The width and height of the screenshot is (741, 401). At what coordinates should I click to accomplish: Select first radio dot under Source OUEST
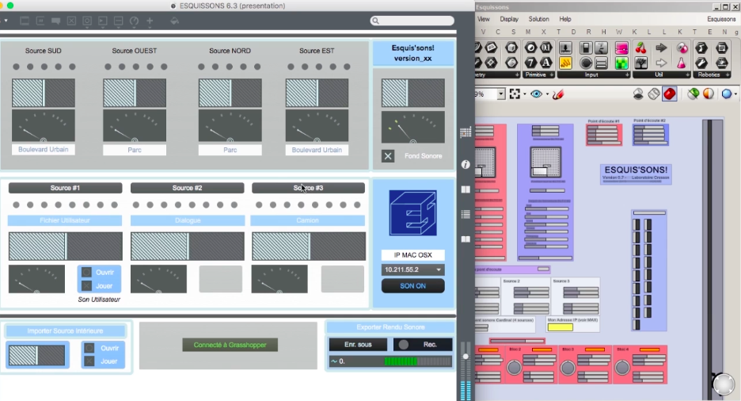pyautogui.click(x=108, y=67)
